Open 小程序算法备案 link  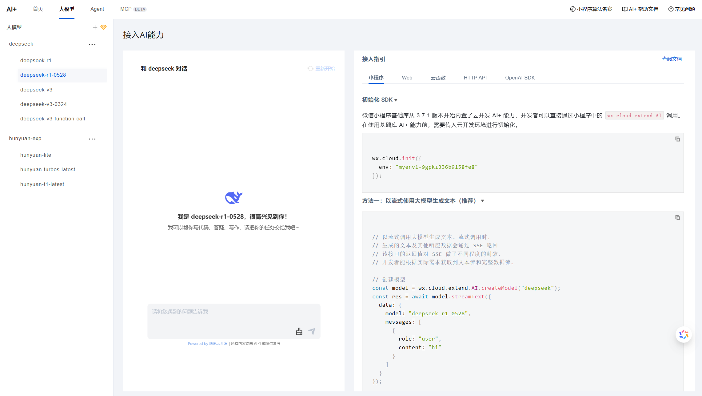click(x=594, y=9)
